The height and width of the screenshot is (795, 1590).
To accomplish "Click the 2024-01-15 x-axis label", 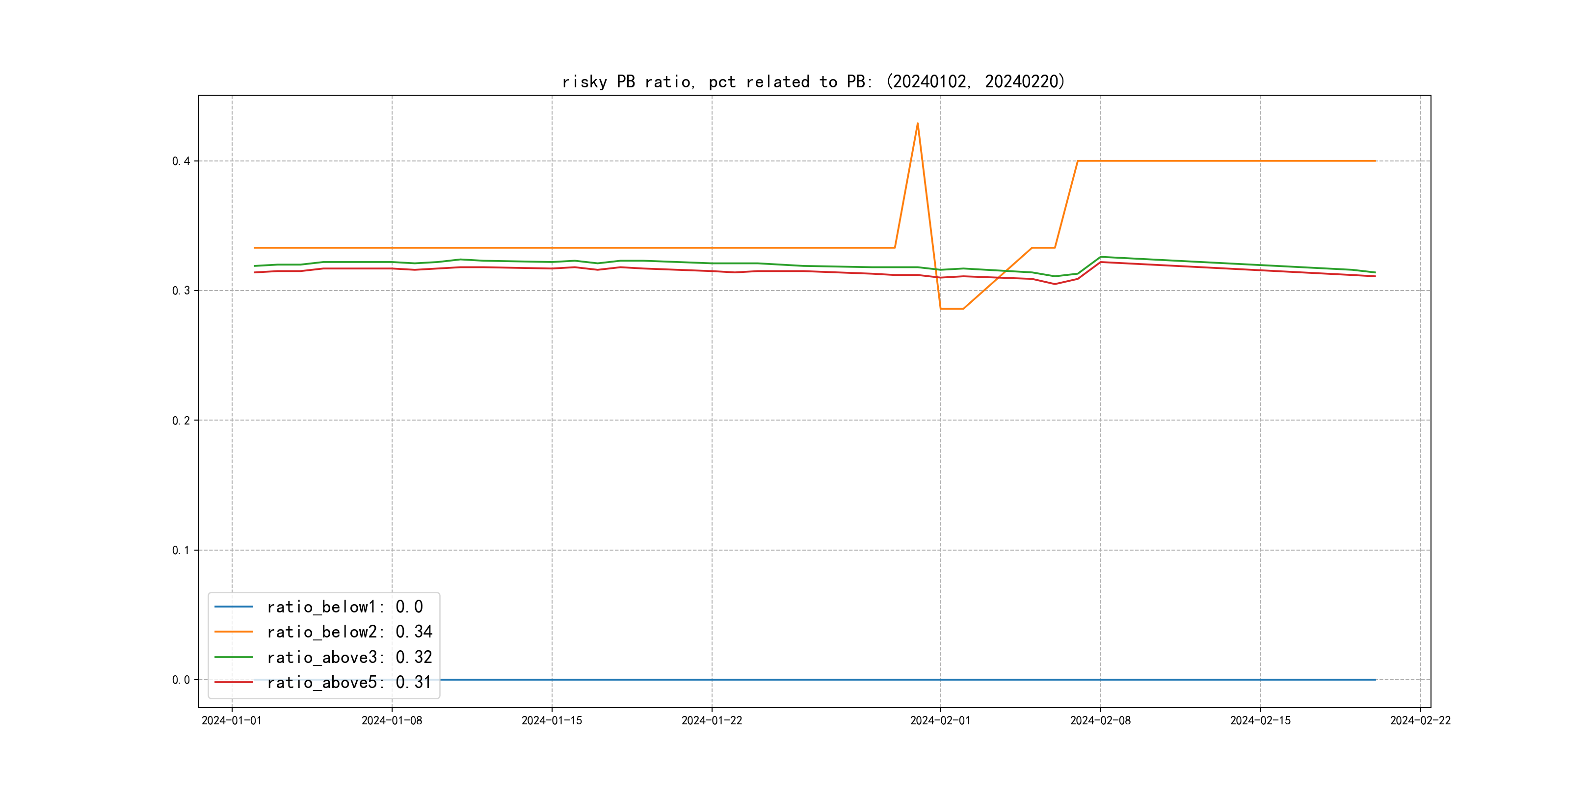I will 551,720.
